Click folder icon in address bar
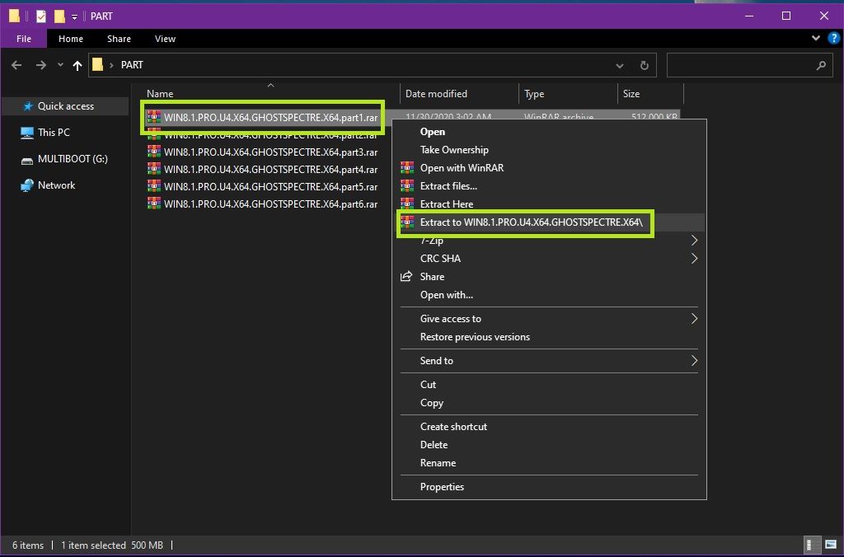Image resolution: width=844 pixels, height=557 pixels. point(97,65)
